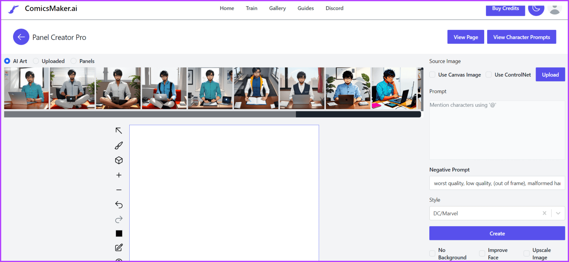Choose the 3D cube tool

point(119,160)
